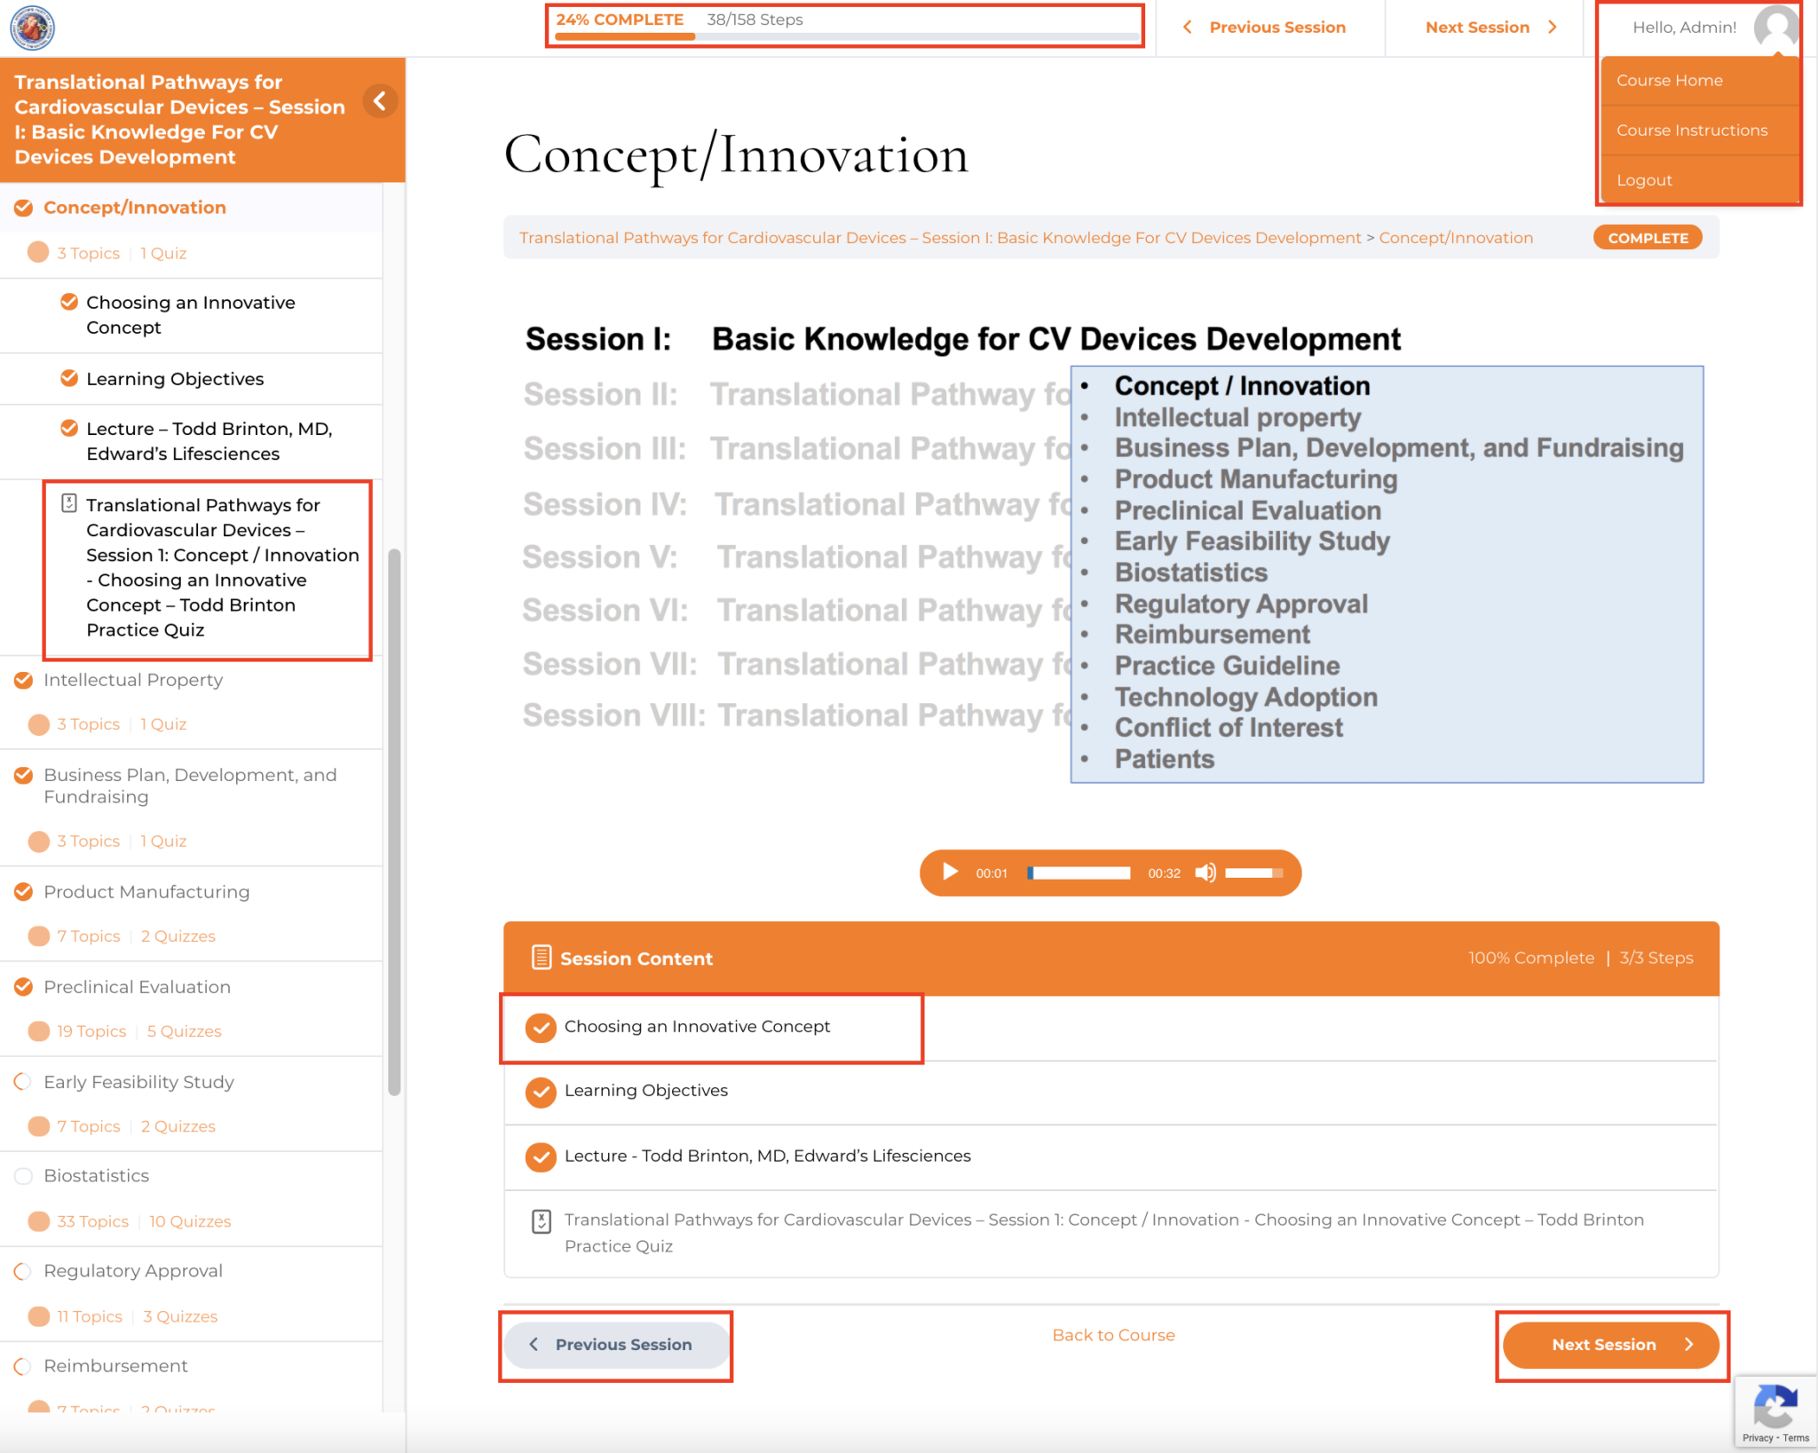Click the 24% complete course progress bar

846,37
